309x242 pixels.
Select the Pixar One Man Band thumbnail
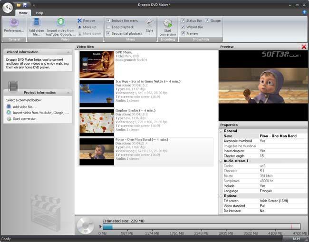[x=97, y=152]
